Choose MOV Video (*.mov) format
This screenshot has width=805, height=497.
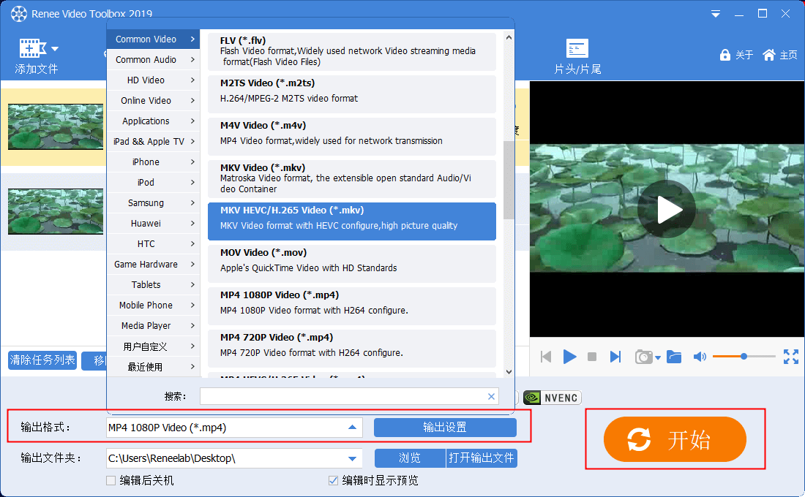352,264
